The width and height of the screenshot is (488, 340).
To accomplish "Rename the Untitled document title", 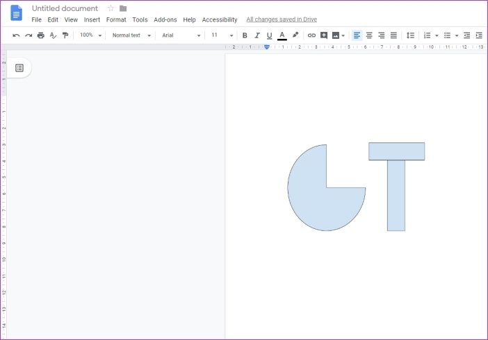I will click(x=65, y=8).
